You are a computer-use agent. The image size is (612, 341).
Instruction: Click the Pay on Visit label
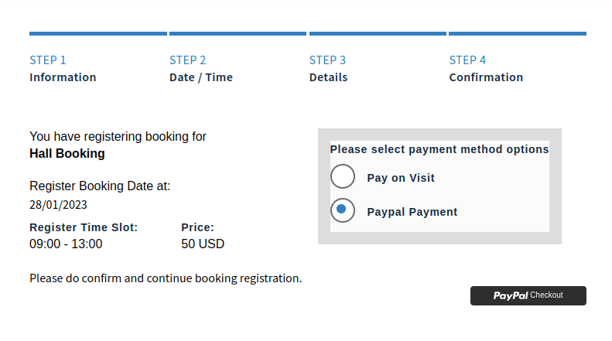pyautogui.click(x=401, y=178)
